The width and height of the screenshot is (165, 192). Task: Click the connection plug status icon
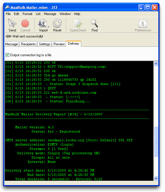[x=8, y=36]
